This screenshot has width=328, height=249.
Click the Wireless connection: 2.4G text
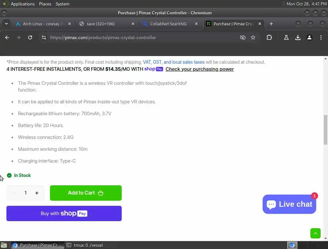45,137
